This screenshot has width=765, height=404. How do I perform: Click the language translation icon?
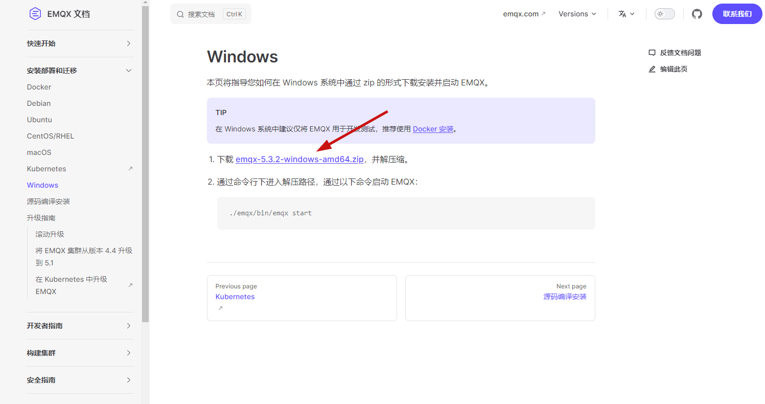tap(622, 14)
